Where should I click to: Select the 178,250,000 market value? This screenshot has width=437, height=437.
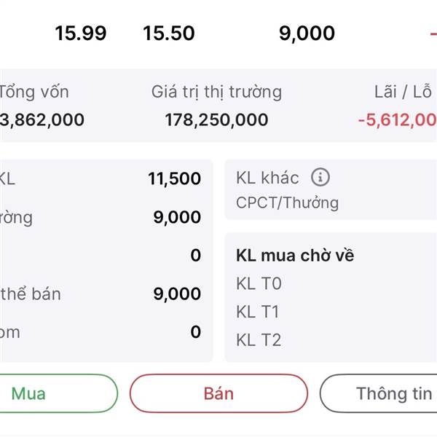click(216, 120)
